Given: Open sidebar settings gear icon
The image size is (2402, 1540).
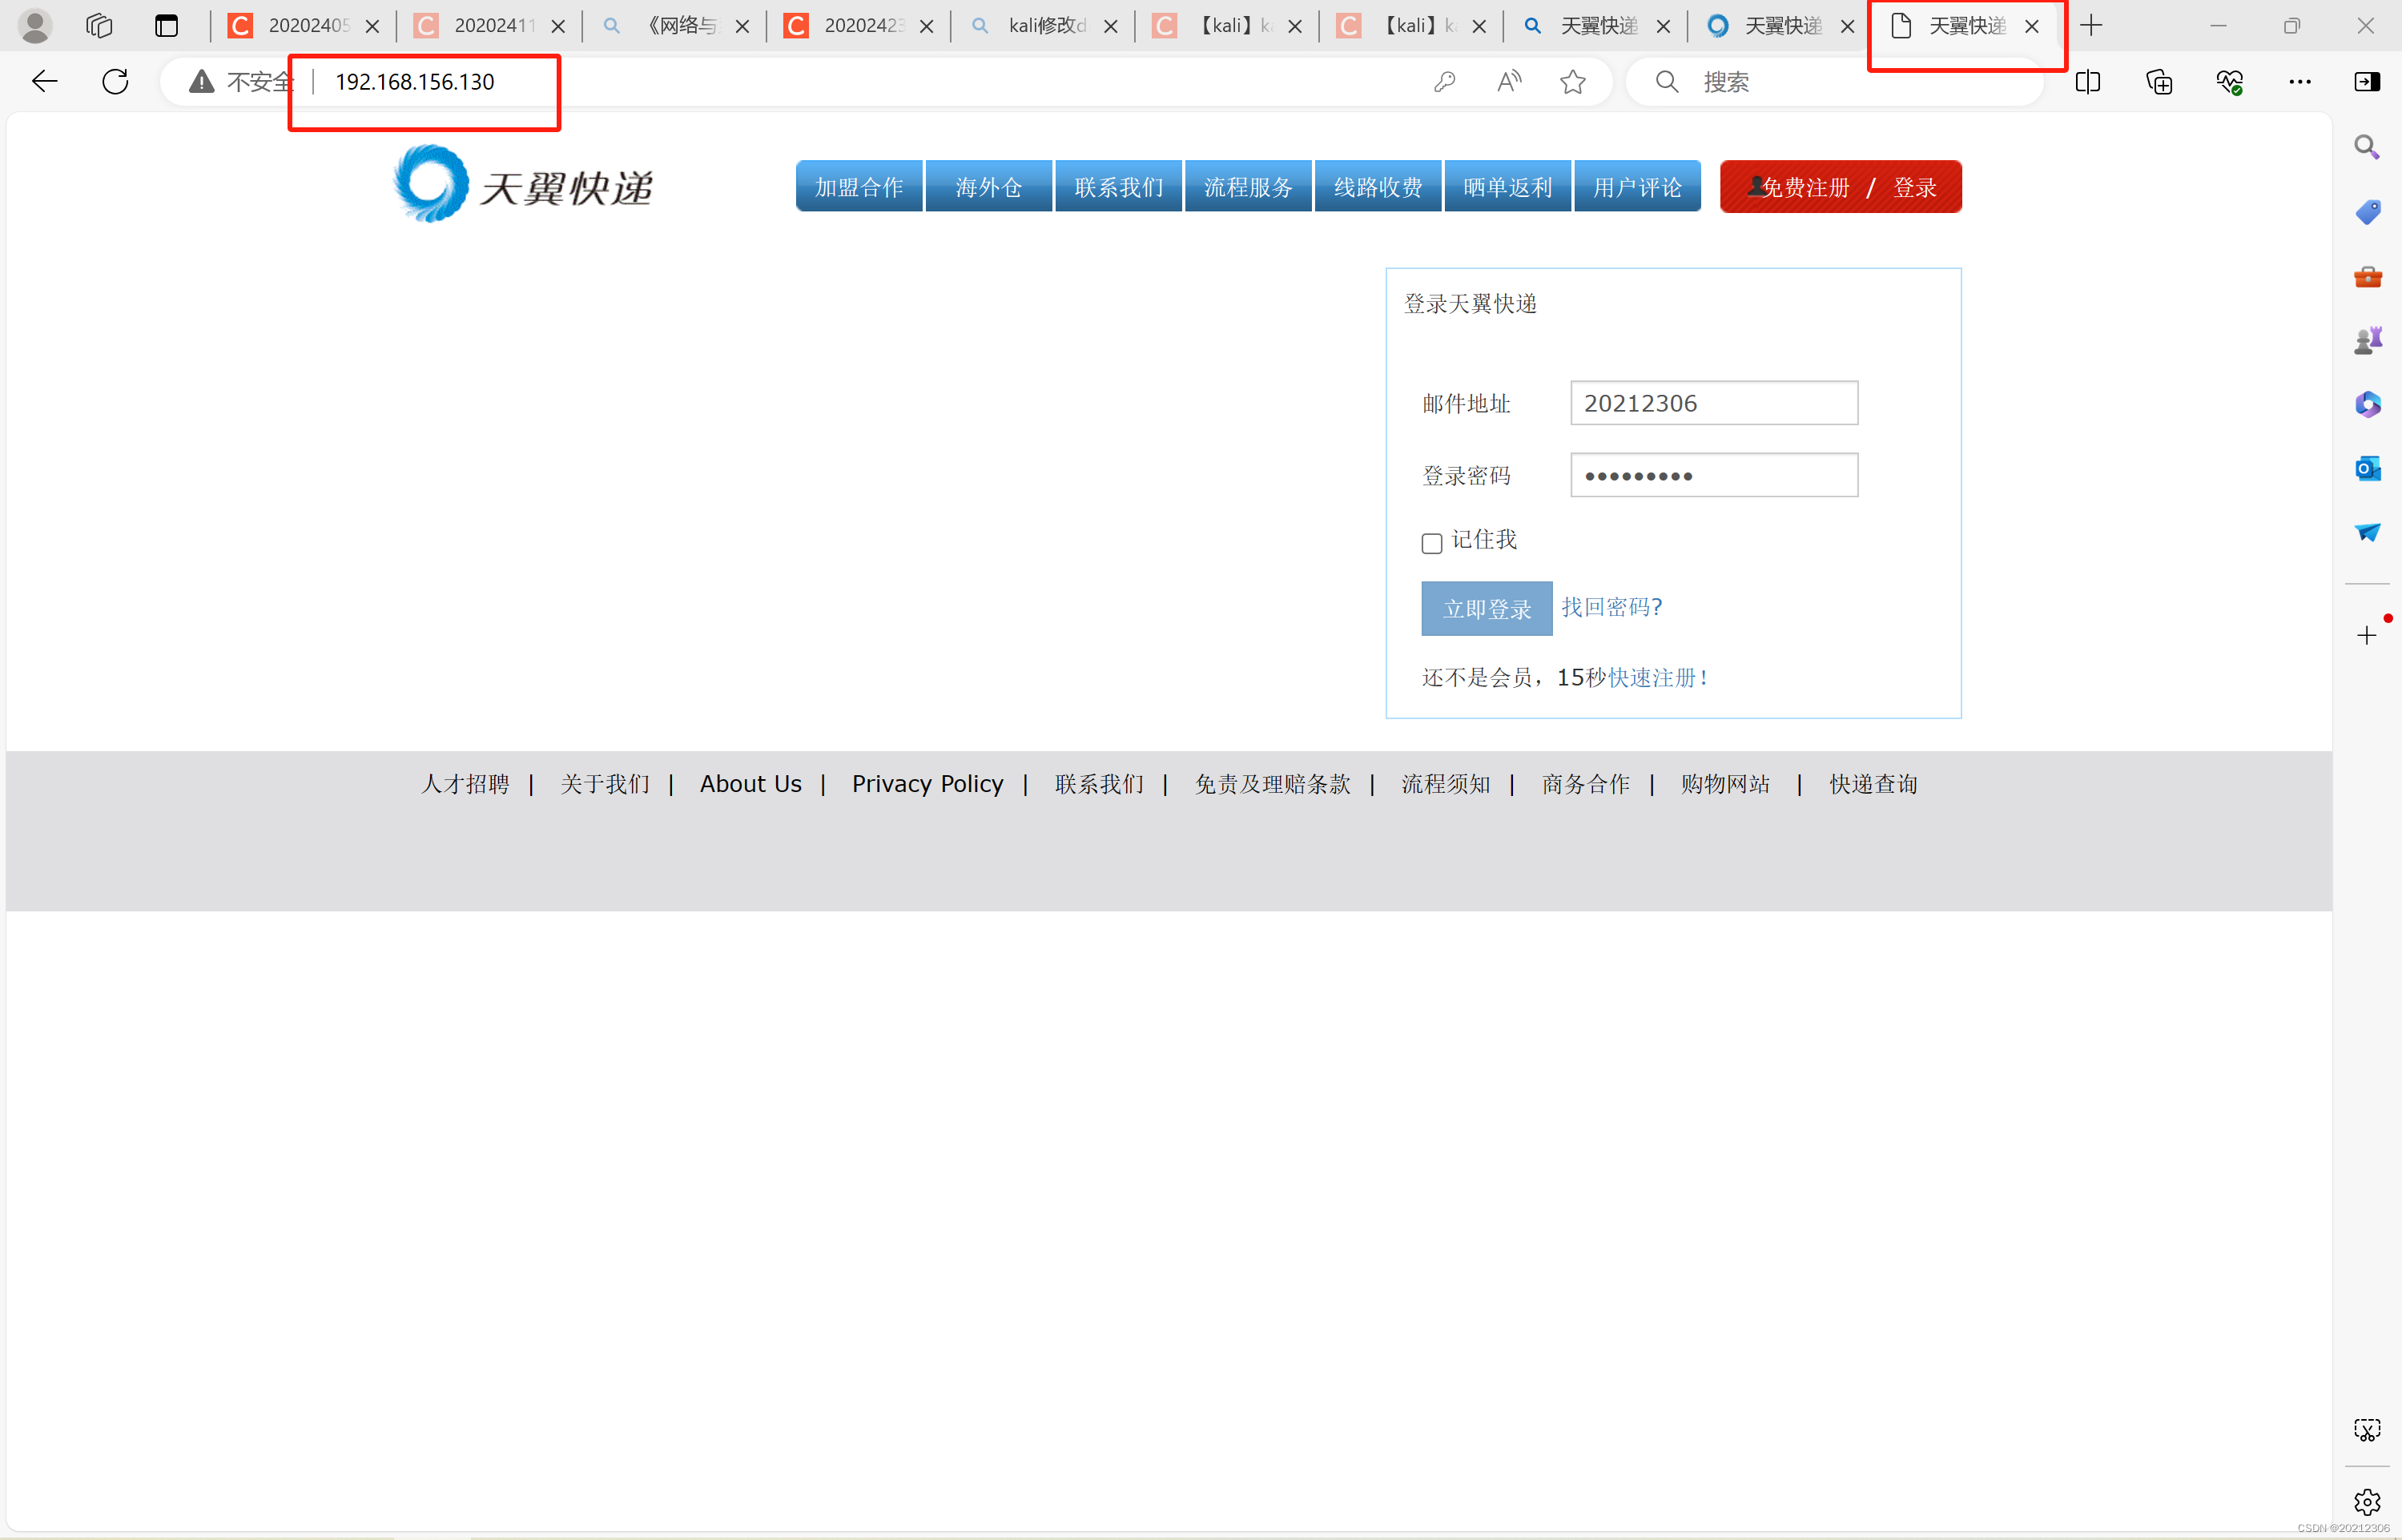Looking at the screenshot, I should (x=2367, y=1501).
